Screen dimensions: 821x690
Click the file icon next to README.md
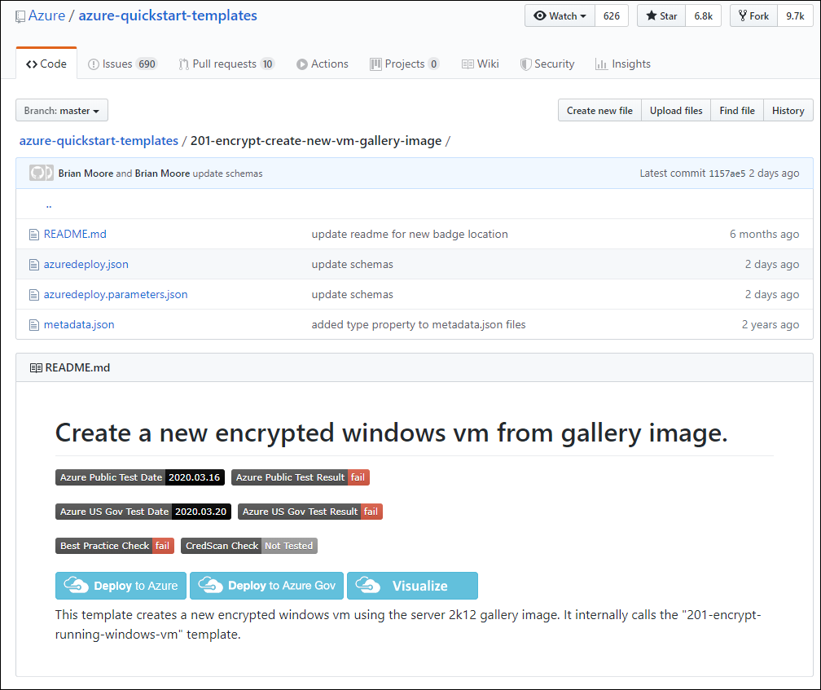[34, 235]
